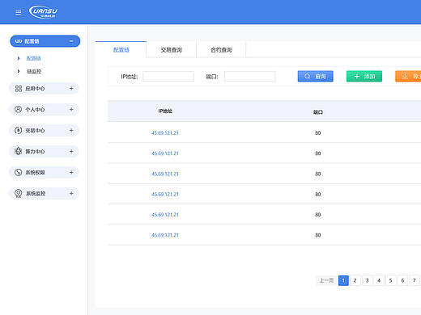This screenshot has width=421, height=315.
Task: Click the 系统监控 webcam icon
Action: pos(18,193)
